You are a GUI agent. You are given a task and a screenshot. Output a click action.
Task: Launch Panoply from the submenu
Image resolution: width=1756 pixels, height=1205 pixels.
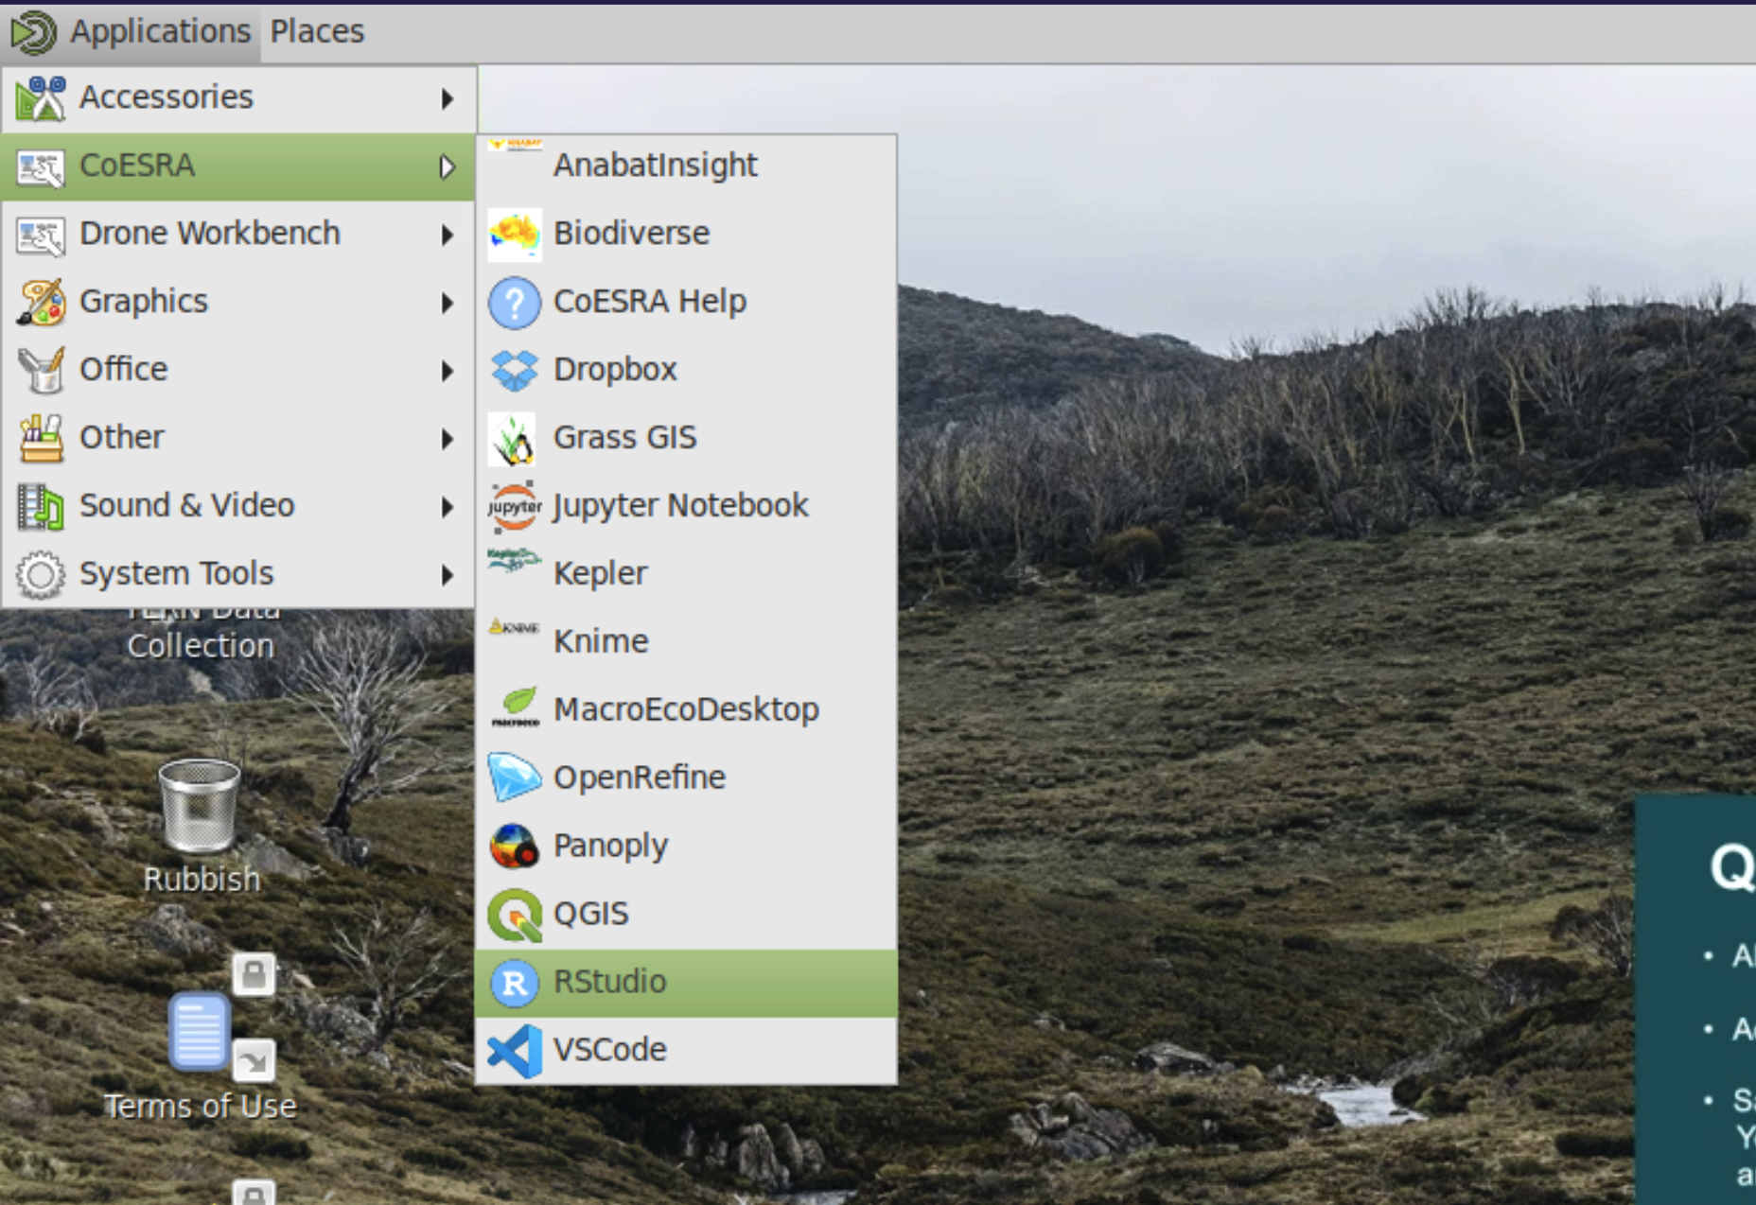pos(687,847)
